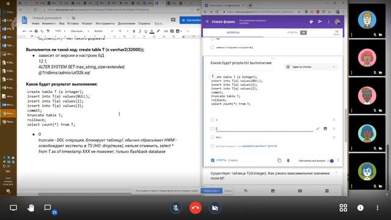Add video icon in Forms bottom toolbar
391x220 pixels.
300,191
